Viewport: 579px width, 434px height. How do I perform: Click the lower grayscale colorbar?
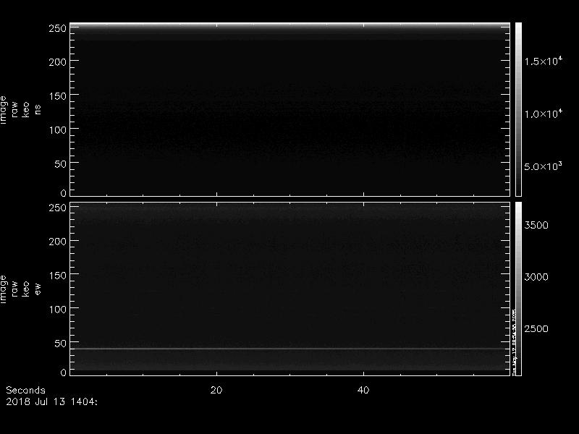coord(518,289)
